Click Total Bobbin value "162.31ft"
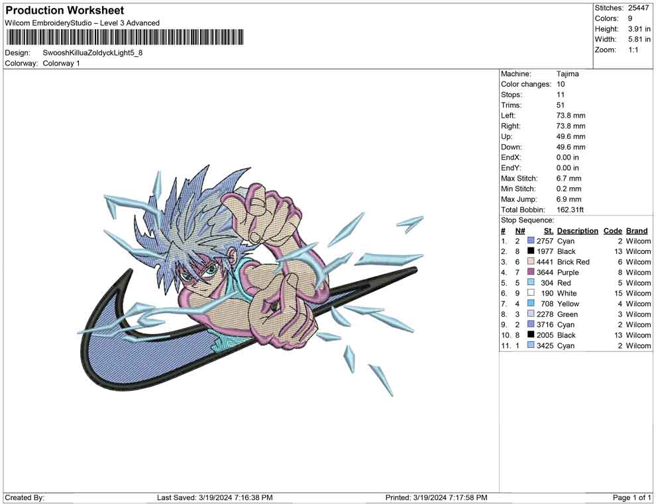This screenshot has height=504, width=656. [x=570, y=210]
